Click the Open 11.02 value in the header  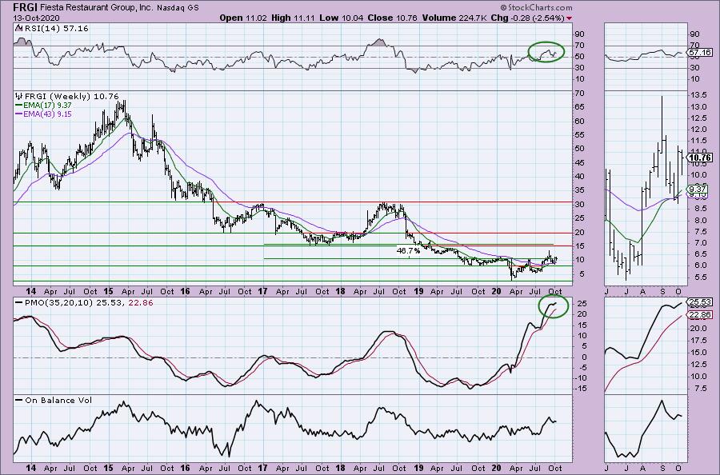pyautogui.click(x=243, y=18)
